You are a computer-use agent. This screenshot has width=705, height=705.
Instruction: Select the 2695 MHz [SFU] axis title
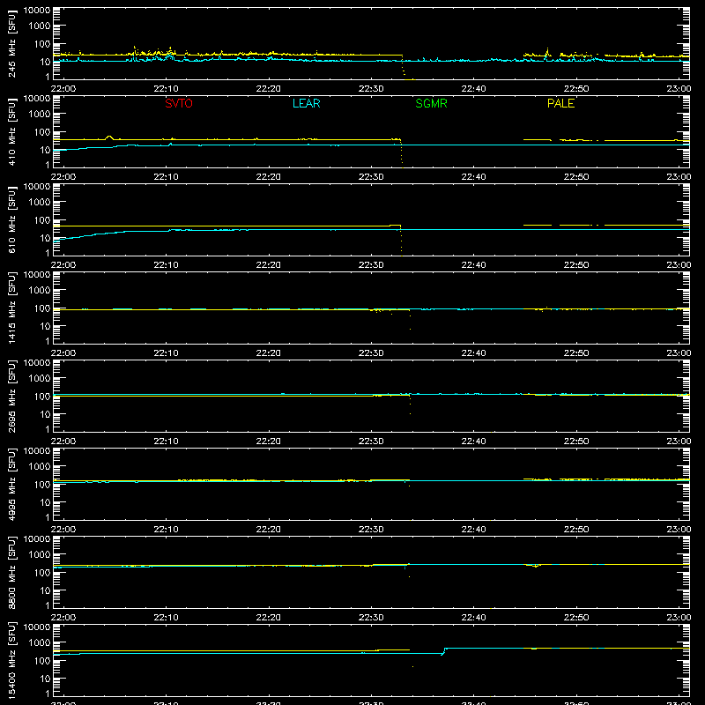point(12,396)
